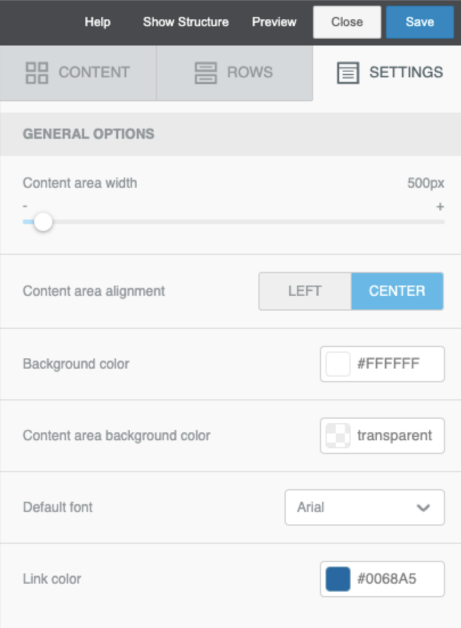
Task: Click the Save button
Action: point(420,22)
